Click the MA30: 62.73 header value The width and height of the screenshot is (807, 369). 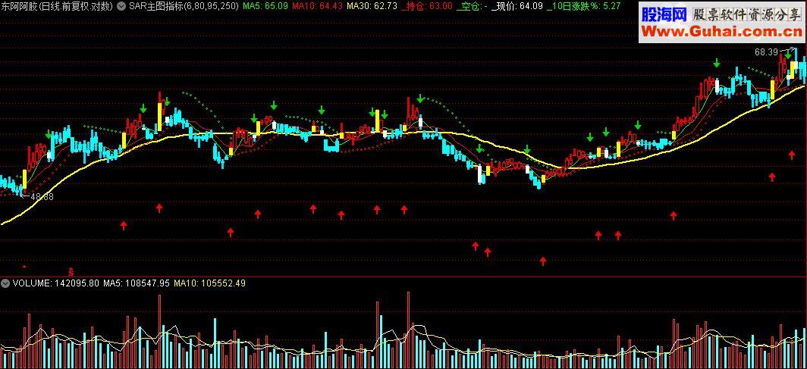[x=372, y=6]
